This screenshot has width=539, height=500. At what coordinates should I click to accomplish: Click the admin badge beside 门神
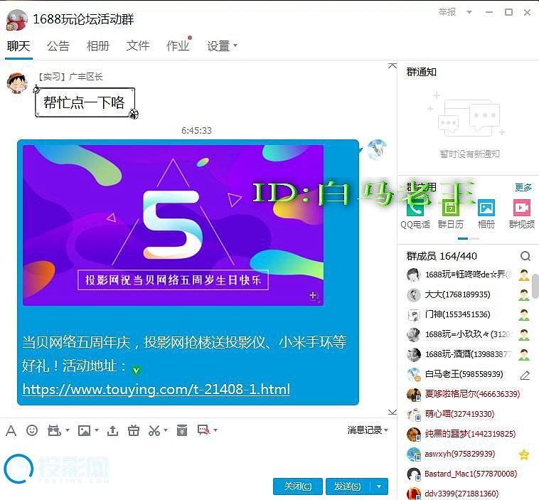click(524, 315)
